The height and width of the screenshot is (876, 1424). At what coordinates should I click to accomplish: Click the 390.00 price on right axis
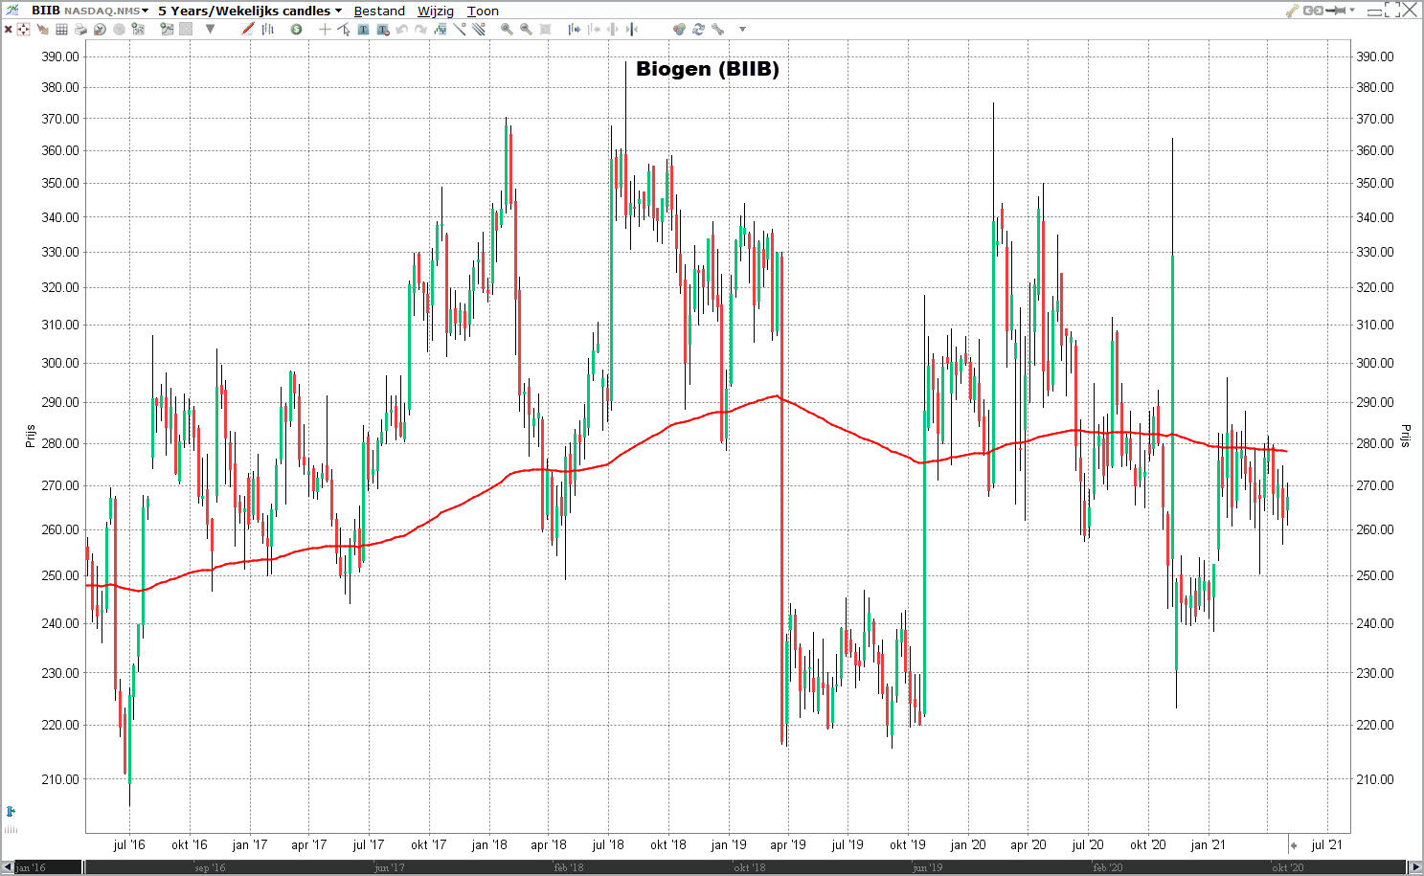[x=1375, y=56]
